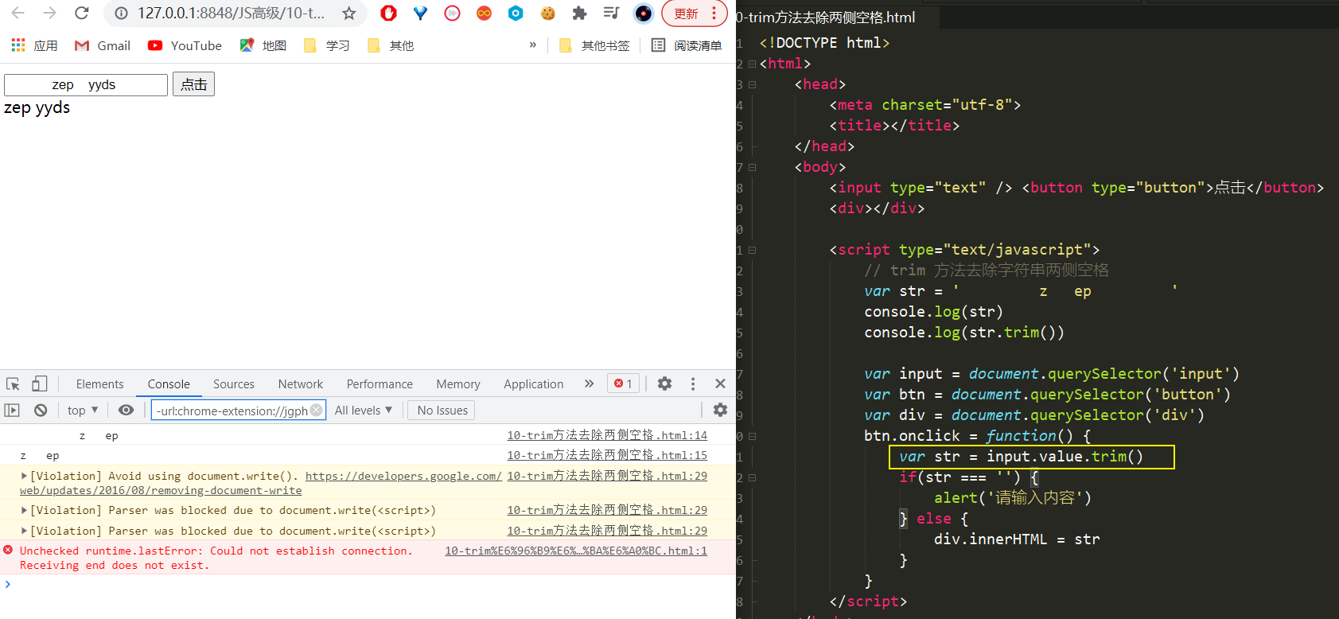1339x619 pixels.
Task: Open the 阅读清单 reading list
Action: click(687, 45)
